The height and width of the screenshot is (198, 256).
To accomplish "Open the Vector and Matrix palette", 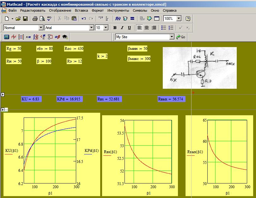I will coord(21,37).
